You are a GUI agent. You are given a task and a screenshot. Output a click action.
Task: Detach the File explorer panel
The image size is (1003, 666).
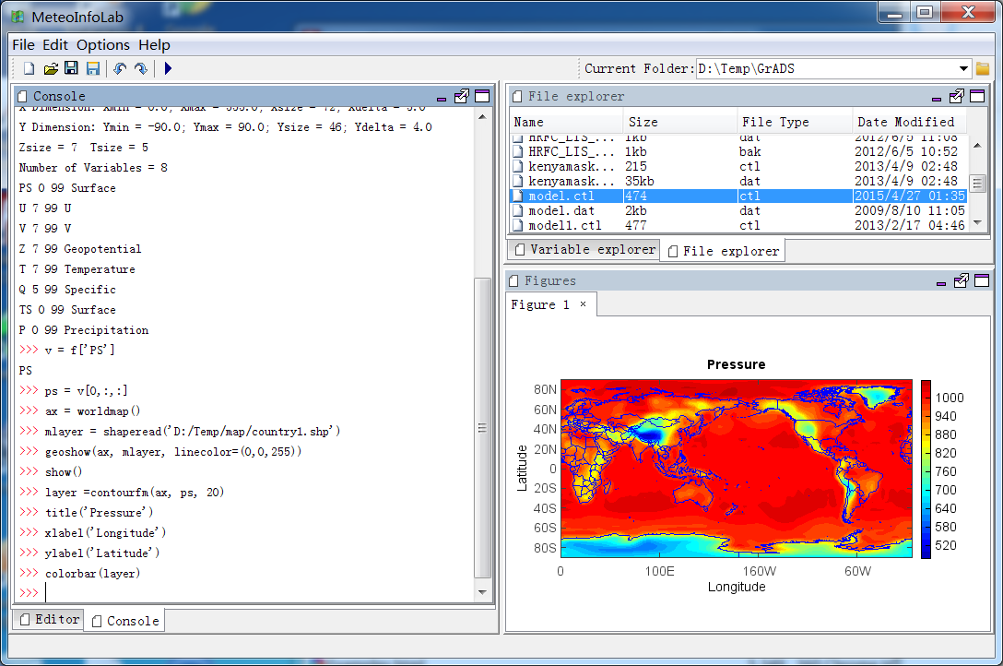pos(956,97)
